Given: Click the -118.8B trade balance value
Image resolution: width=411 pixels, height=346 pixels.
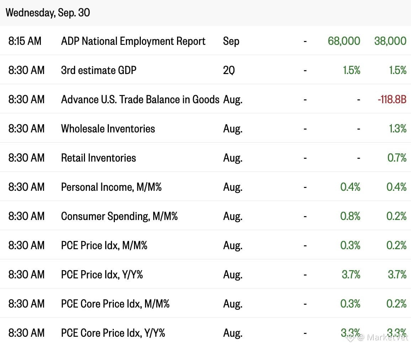Looking at the screenshot, I should click(392, 100).
